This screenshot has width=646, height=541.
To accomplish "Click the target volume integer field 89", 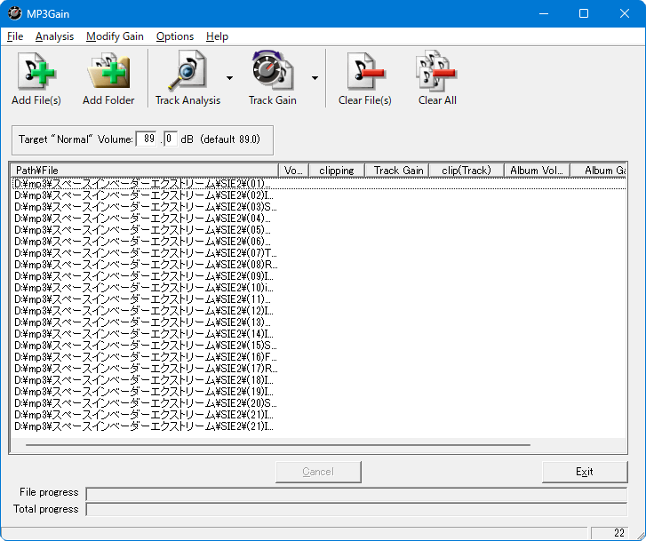I will 147,139.
